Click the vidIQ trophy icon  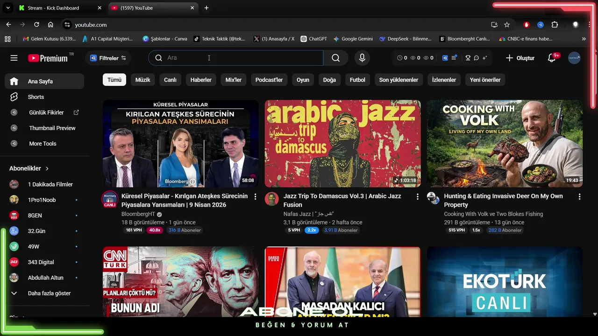(468, 58)
